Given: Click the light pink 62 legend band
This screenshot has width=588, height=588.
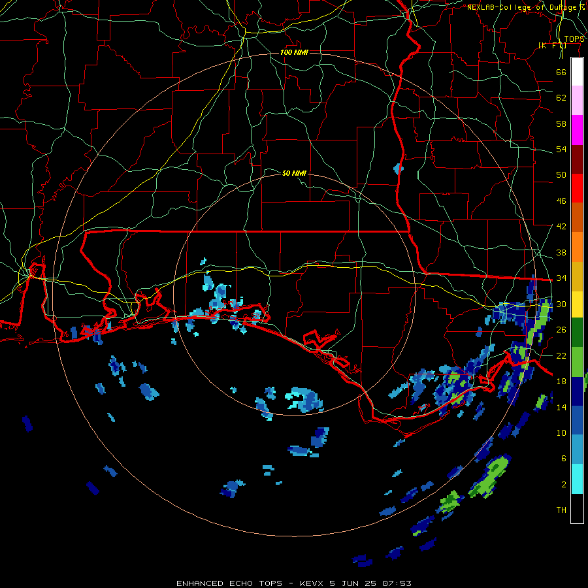Looking at the screenshot, I should point(577,100).
